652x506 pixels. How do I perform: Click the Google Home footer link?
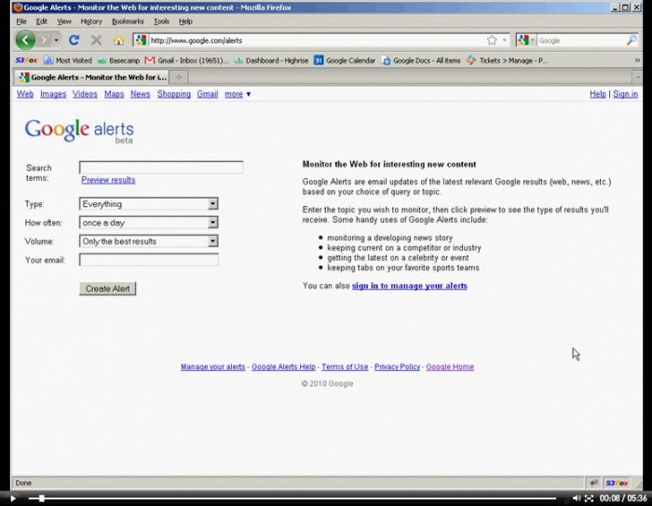click(x=450, y=367)
